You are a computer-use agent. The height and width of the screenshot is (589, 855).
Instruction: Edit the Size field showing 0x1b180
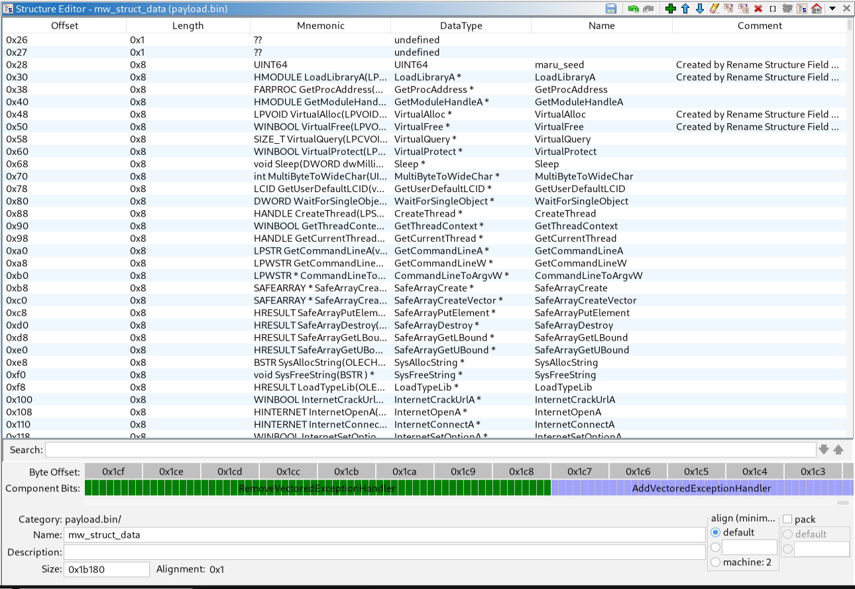click(x=107, y=569)
